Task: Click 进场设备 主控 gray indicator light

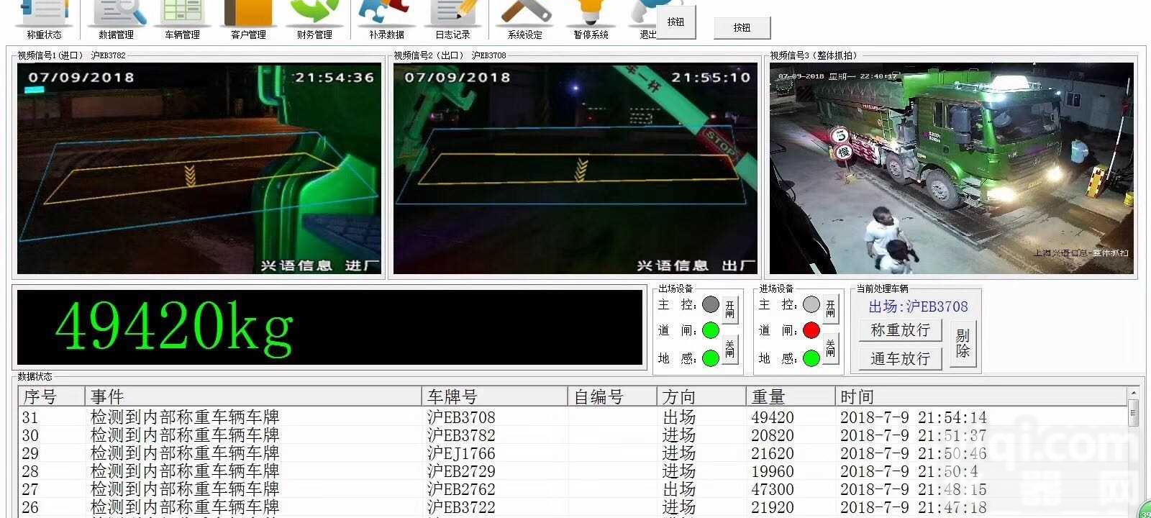Action: click(x=811, y=304)
